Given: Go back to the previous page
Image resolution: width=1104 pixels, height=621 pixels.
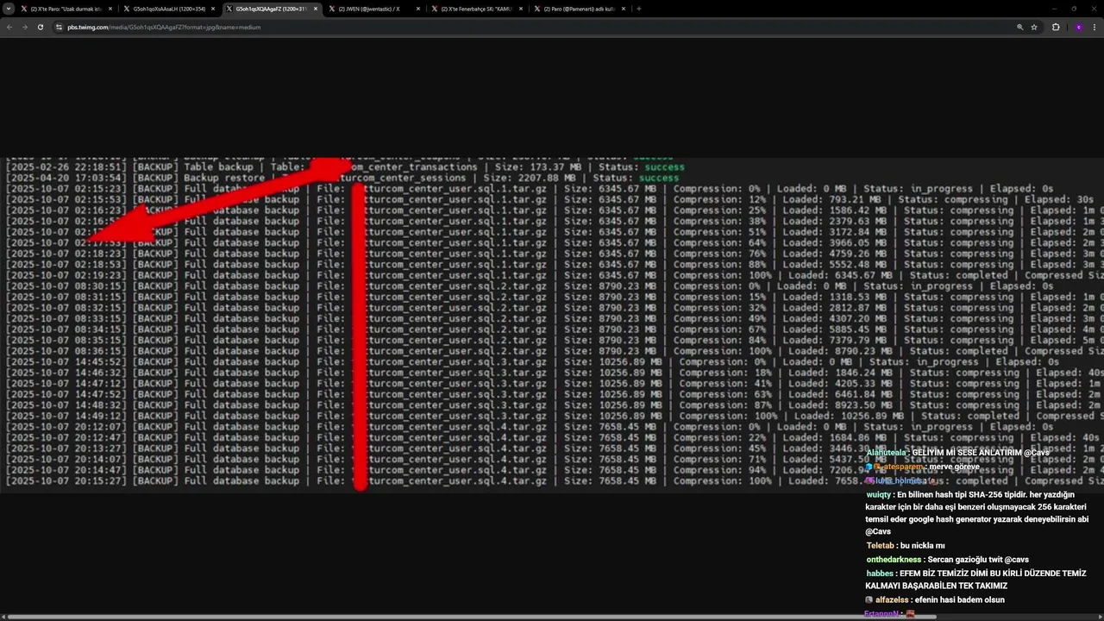Looking at the screenshot, I should (9, 27).
